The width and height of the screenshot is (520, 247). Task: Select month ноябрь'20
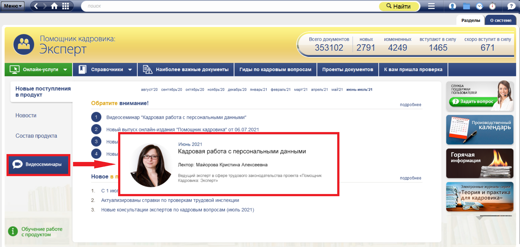(216, 90)
